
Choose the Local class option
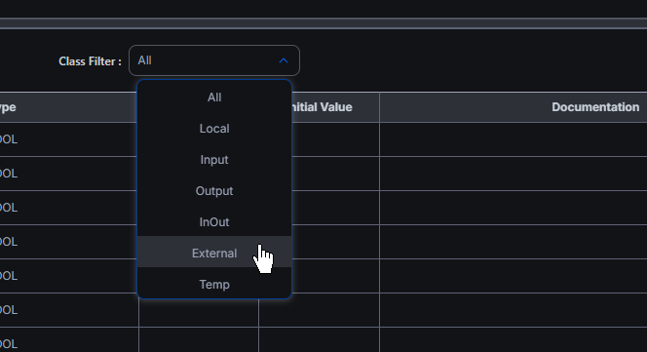[214, 129]
